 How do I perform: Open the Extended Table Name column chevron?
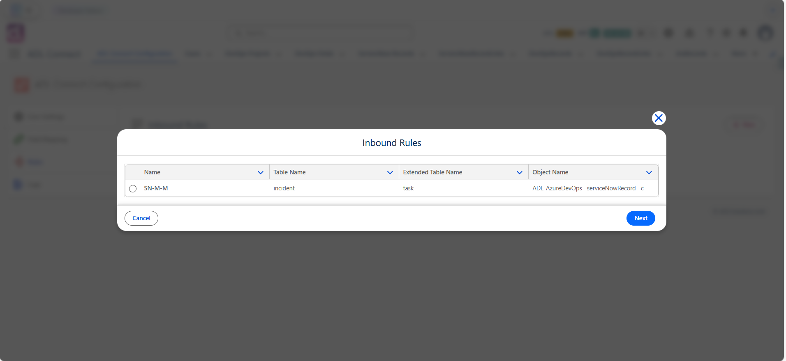(x=520, y=172)
